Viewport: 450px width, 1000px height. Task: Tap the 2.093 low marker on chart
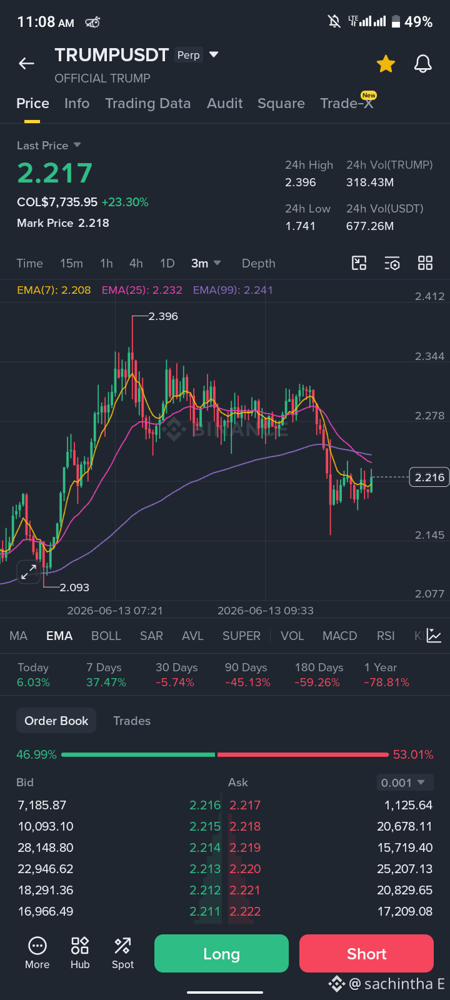(x=74, y=587)
